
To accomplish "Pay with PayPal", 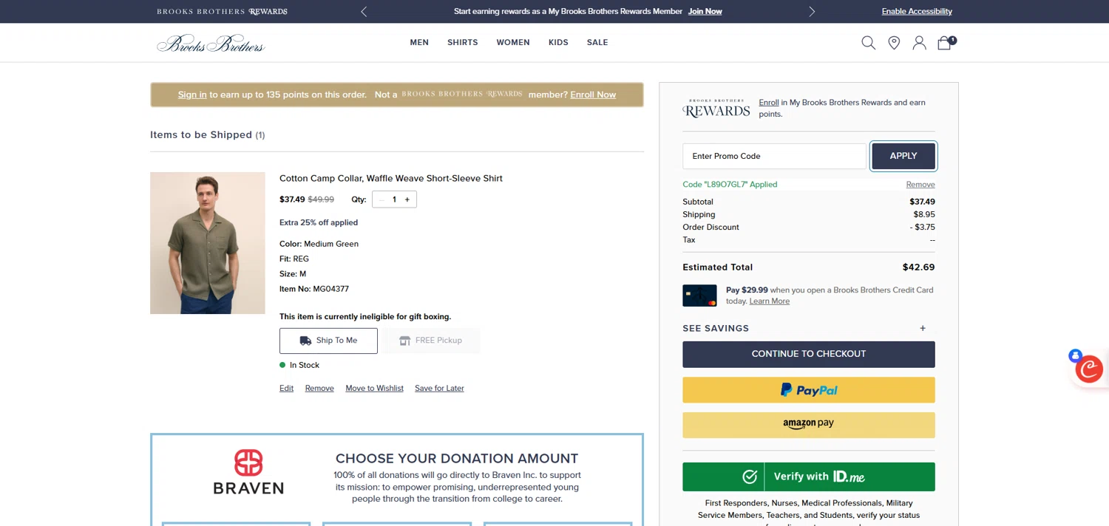I will (808, 390).
